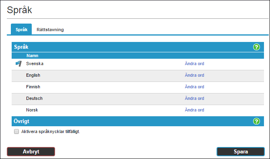Click the Aktivera språknycklar tillfälligt label
This screenshot has width=270, height=159.
[51, 131]
